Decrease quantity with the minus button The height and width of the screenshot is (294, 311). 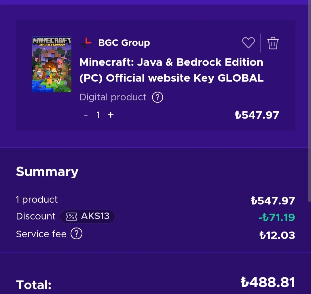click(x=86, y=115)
